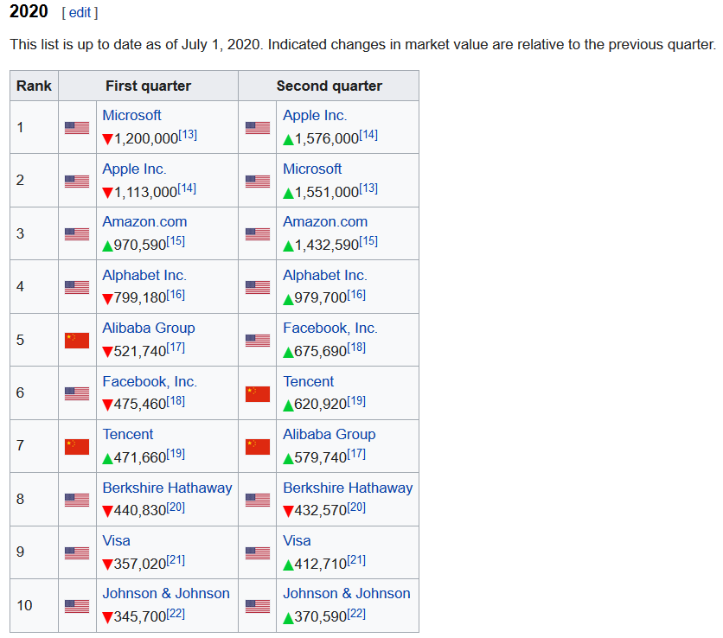Click the rank number 10 cell
This screenshot has height=638, width=723.
tap(34, 605)
